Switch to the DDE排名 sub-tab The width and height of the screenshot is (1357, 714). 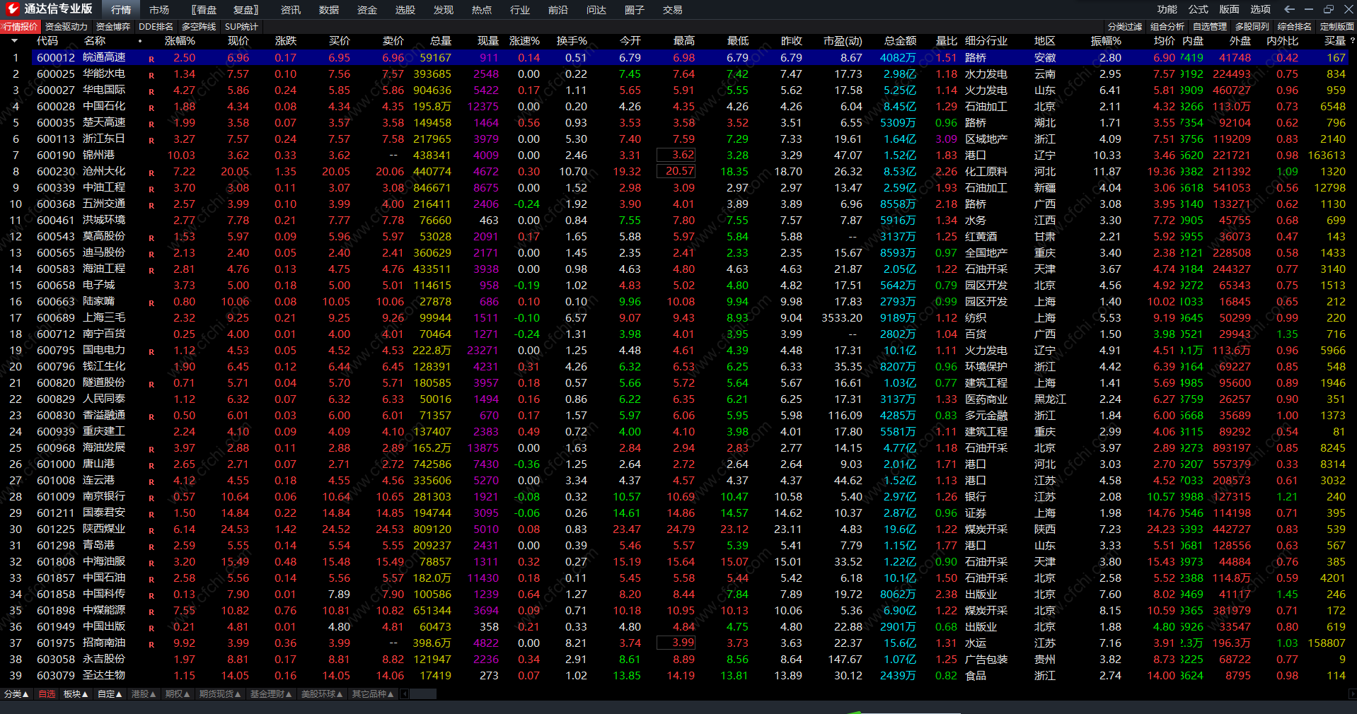tap(156, 27)
